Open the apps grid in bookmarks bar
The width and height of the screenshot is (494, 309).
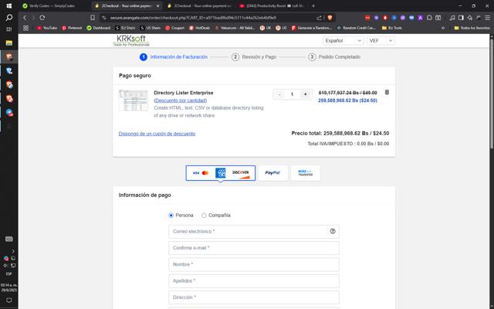point(25,28)
